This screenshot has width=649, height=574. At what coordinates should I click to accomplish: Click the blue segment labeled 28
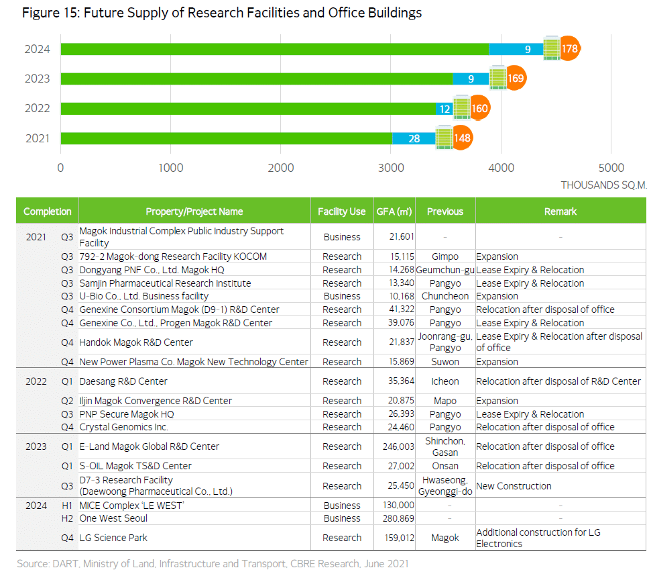(414, 138)
